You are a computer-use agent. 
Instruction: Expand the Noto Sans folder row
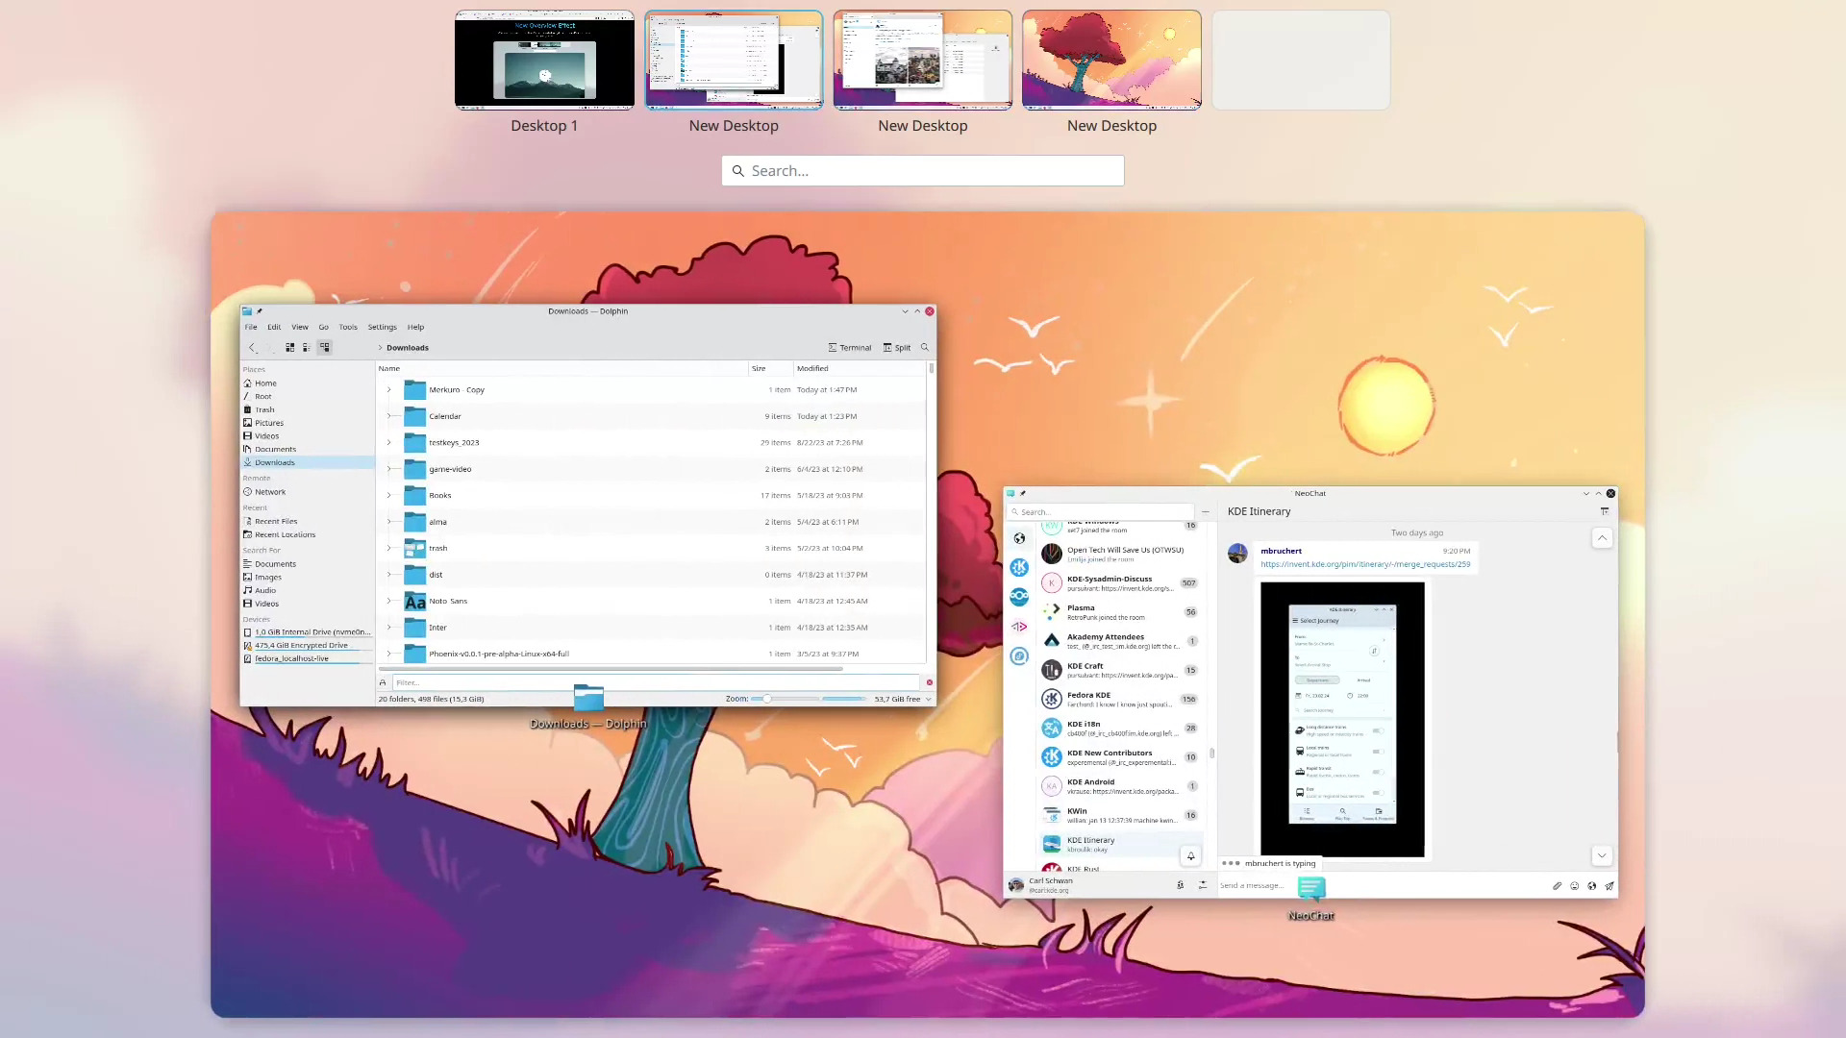tap(388, 601)
